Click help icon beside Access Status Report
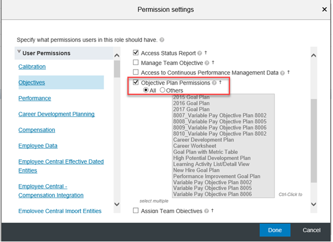Image resolution: width=333 pixels, height=242 pixels. tap(199, 53)
